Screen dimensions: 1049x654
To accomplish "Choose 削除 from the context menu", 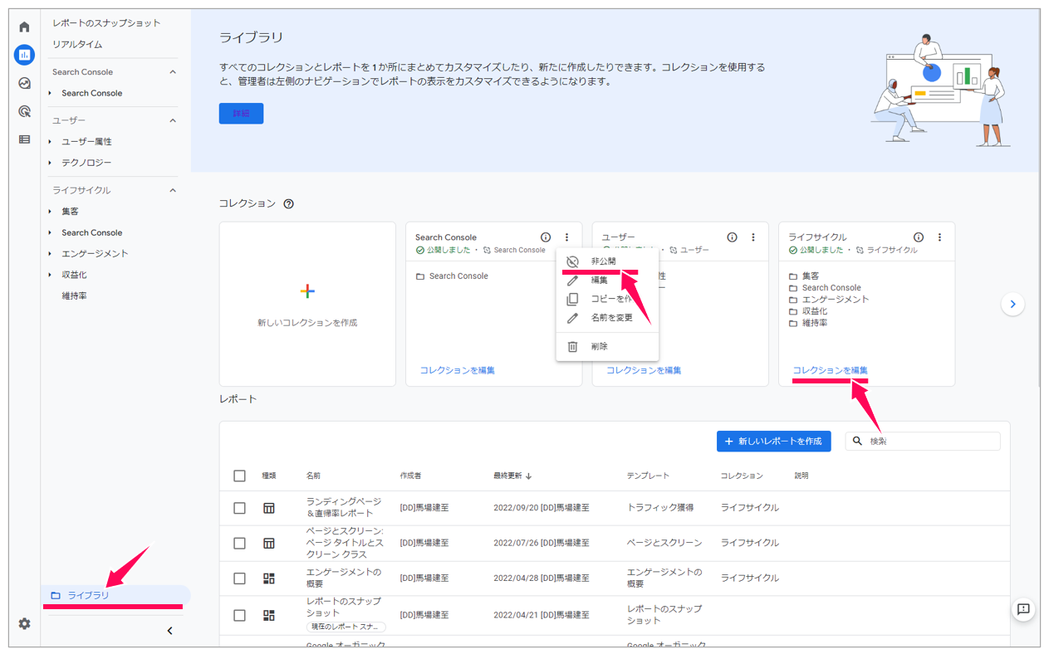I will click(x=607, y=347).
